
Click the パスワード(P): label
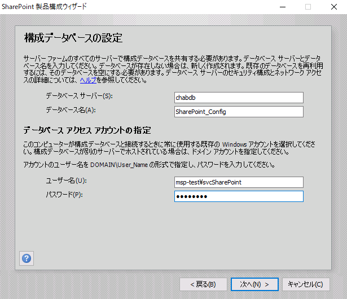pyautogui.click(x=64, y=195)
